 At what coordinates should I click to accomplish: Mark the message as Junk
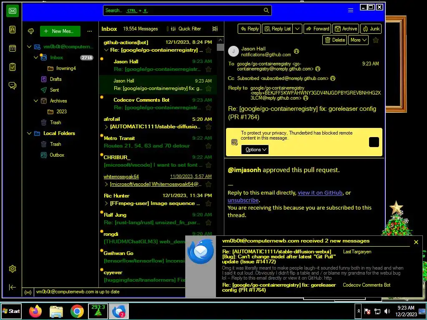[371, 29]
